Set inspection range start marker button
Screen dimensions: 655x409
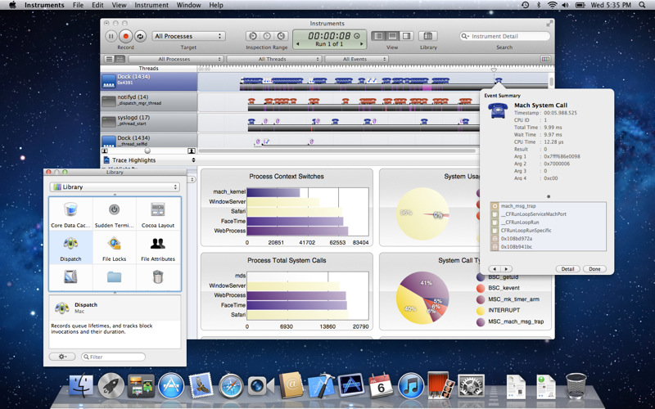click(x=252, y=36)
